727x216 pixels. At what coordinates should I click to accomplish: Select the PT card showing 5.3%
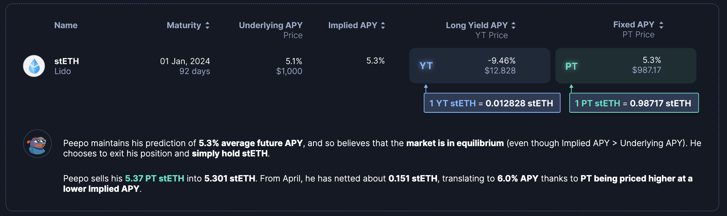[x=625, y=66]
